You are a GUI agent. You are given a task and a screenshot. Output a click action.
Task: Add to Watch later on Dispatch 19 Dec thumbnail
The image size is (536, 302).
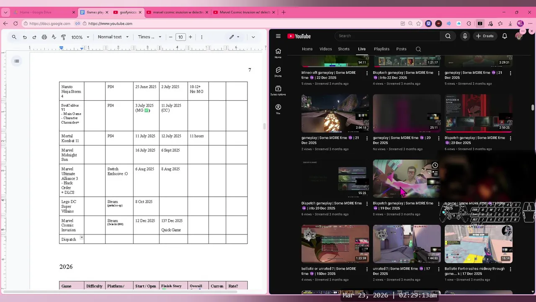click(x=435, y=165)
